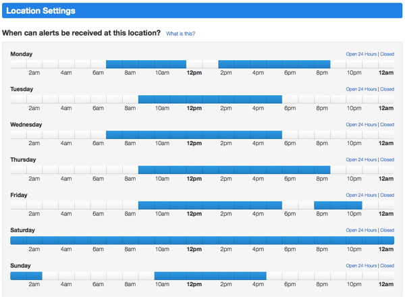The image size is (405, 299).
Task: Mark Thursday as Closed
Action: click(x=387, y=159)
